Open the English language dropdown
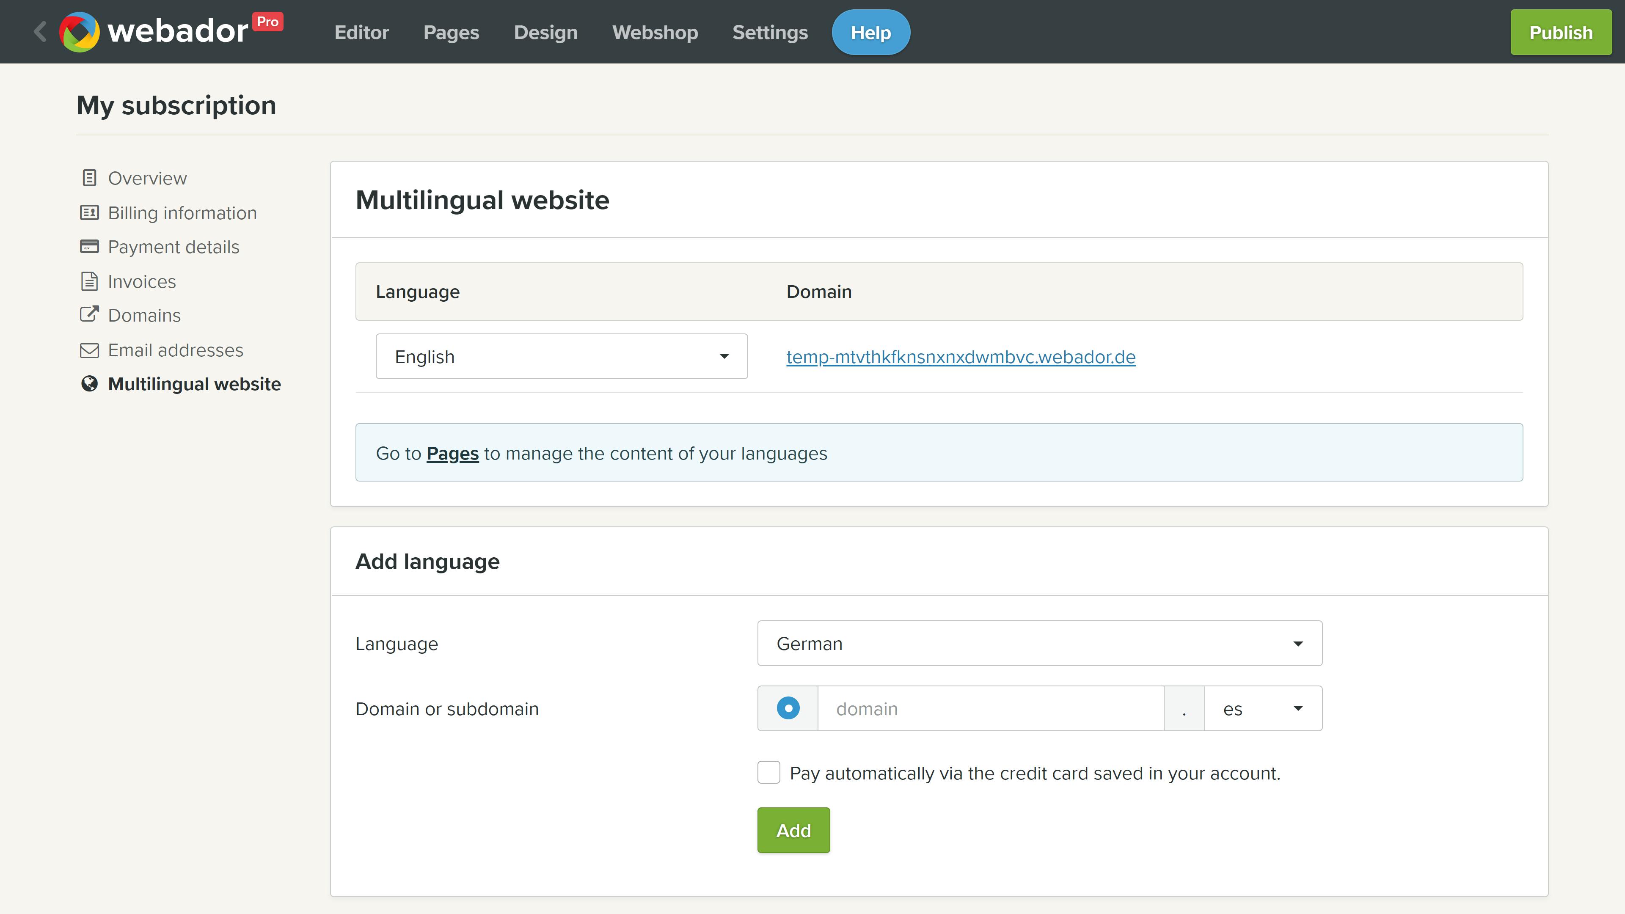The width and height of the screenshot is (1625, 914). coord(562,356)
